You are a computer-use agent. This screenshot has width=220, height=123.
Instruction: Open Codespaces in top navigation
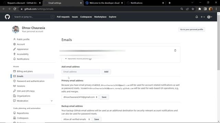(x=86, y=17)
